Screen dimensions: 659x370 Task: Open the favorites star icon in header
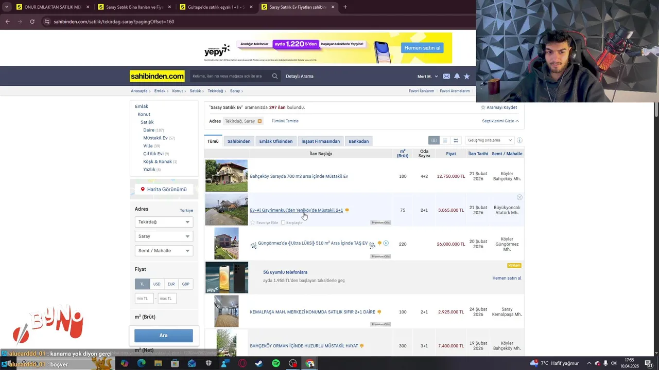tap(466, 76)
